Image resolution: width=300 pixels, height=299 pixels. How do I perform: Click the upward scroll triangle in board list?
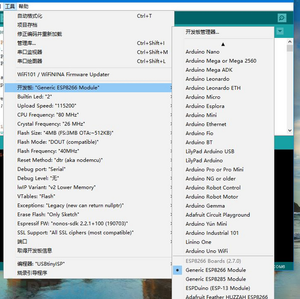coord(223,44)
